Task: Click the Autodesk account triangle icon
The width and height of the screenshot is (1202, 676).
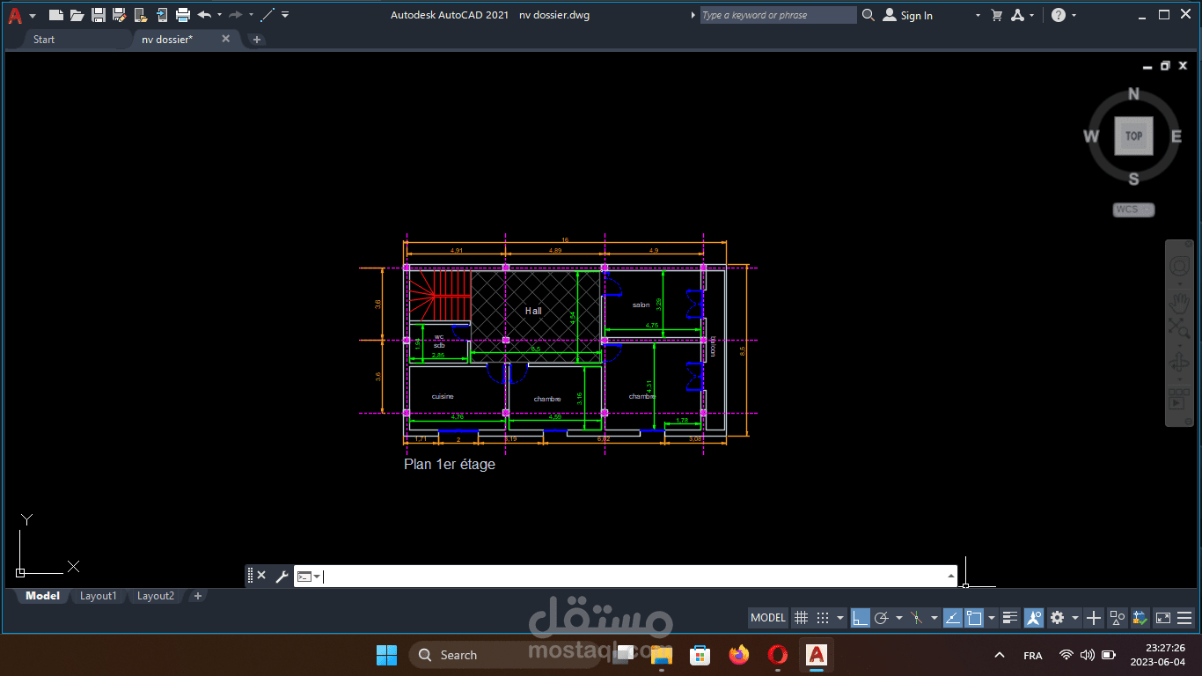Action: click(x=1018, y=15)
